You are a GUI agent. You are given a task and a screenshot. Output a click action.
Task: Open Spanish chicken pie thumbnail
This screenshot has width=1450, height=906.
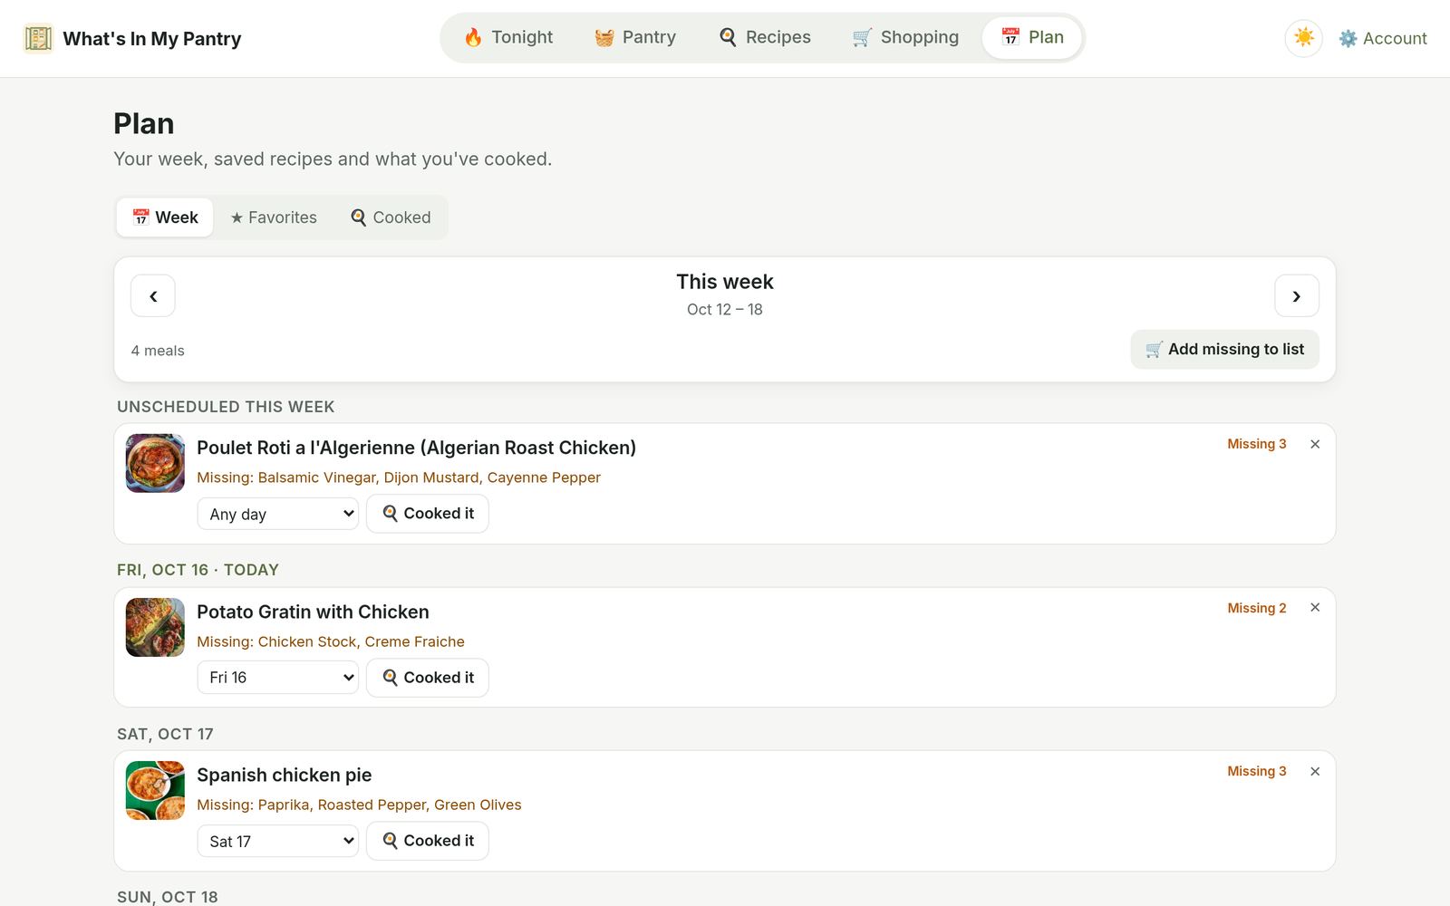tap(155, 790)
